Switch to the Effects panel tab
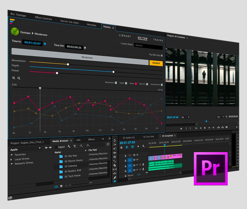 91,139
